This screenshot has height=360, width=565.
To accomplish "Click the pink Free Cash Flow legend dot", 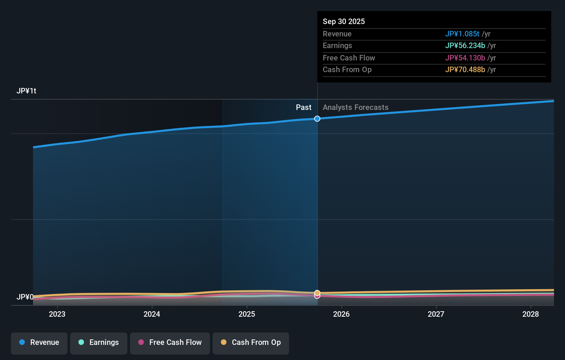I will (141, 342).
